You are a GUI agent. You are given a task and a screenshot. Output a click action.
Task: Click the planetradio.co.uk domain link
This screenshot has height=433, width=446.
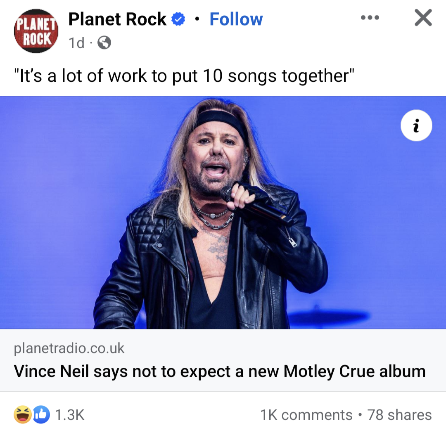click(x=69, y=348)
